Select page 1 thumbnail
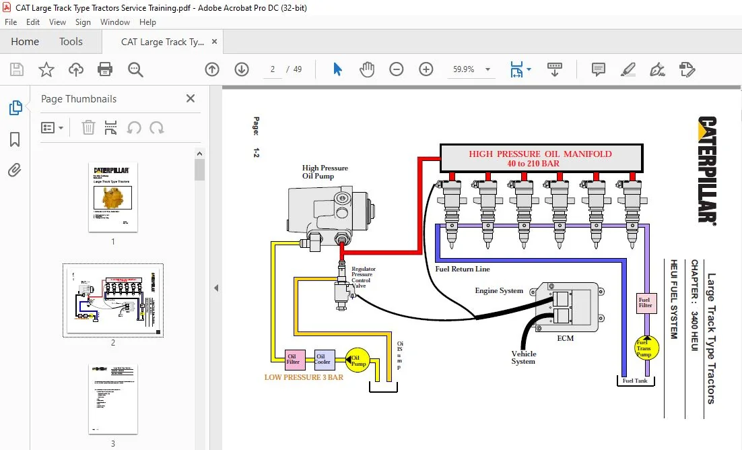 click(113, 197)
